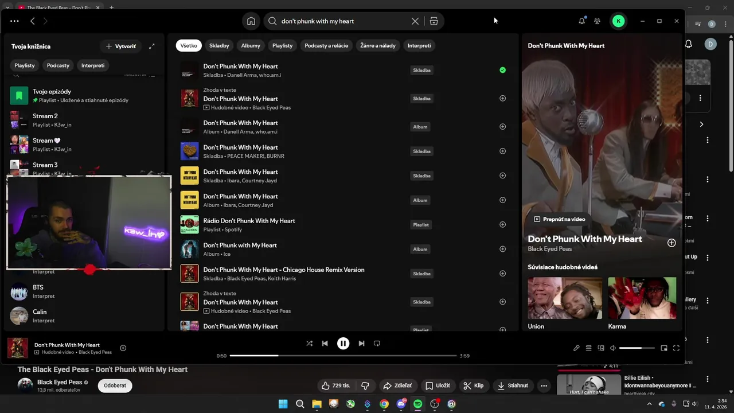Click Stiahnuť download button on YouTube
The width and height of the screenshot is (734, 413).
[x=513, y=386]
